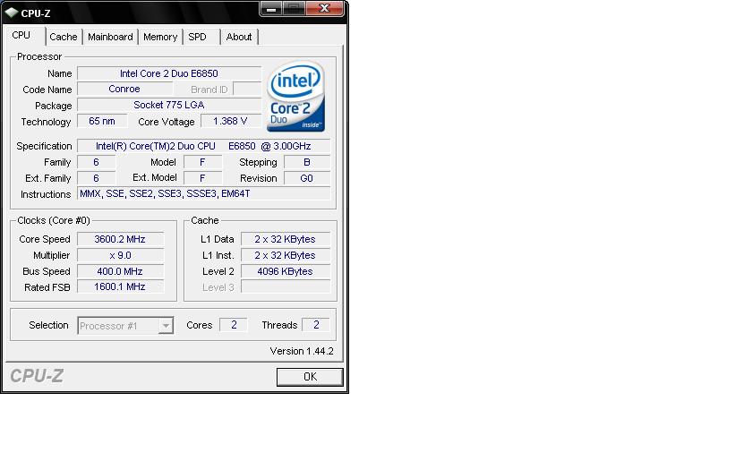Viewport: 752px width, 470px height.
Task: Minimize the CPU-Z window
Action: pyautogui.click(x=271, y=9)
